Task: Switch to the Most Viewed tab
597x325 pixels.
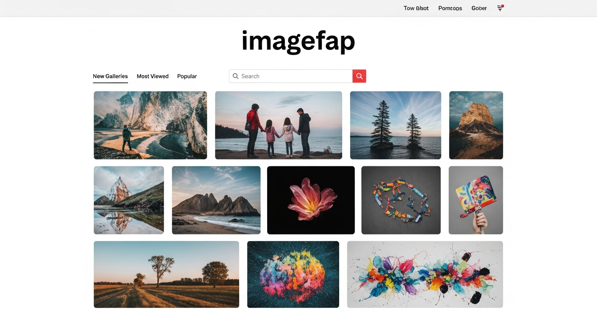Action: click(152, 76)
